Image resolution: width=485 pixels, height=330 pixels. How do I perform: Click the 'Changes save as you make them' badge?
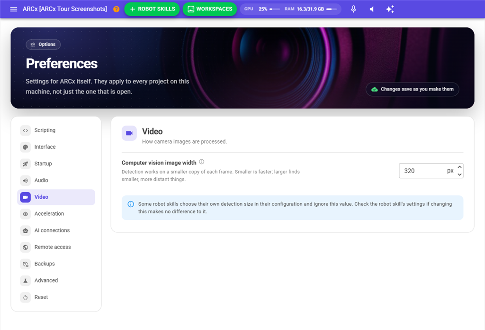tap(413, 89)
